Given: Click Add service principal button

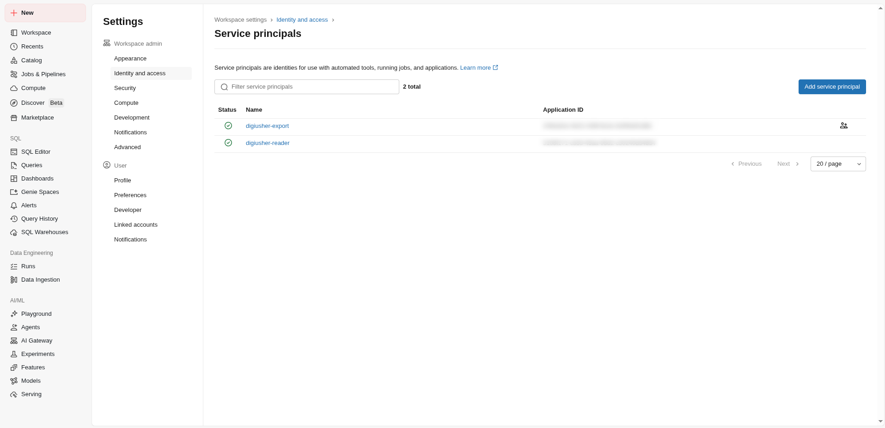Looking at the screenshot, I should [x=832, y=87].
